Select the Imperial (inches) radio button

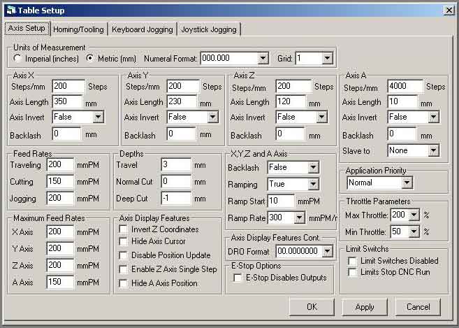19,58
